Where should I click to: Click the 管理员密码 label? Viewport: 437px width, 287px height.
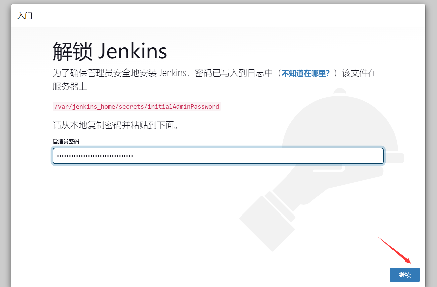[x=66, y=141]
